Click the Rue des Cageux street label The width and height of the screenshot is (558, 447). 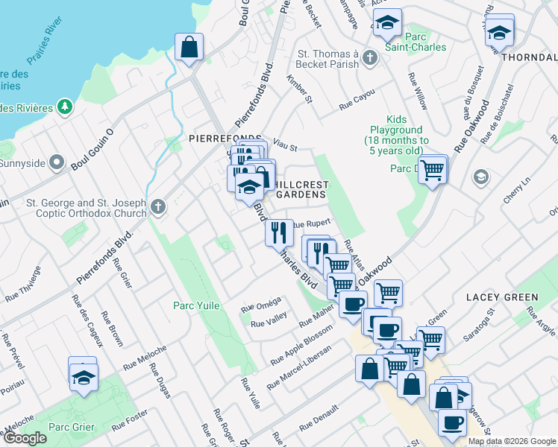87,321
